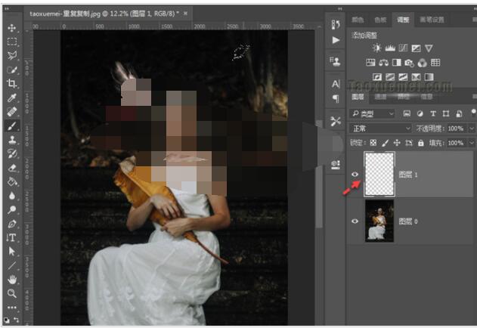Toggle the pixel layer filter
This screenshot has width=477, height=328.
(x=407, y=114)
